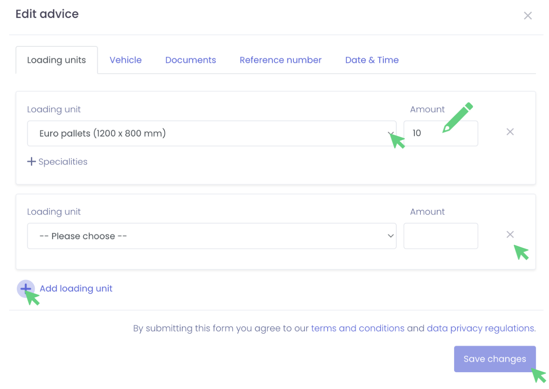This screenshot has width=549, height=389.
Task: Close the Edit advice dialog
Action: pos(528,16)
